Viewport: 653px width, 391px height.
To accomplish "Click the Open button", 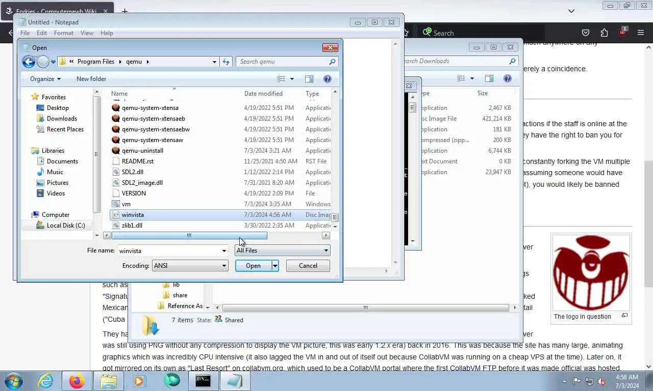I will (x=253, y=266).
